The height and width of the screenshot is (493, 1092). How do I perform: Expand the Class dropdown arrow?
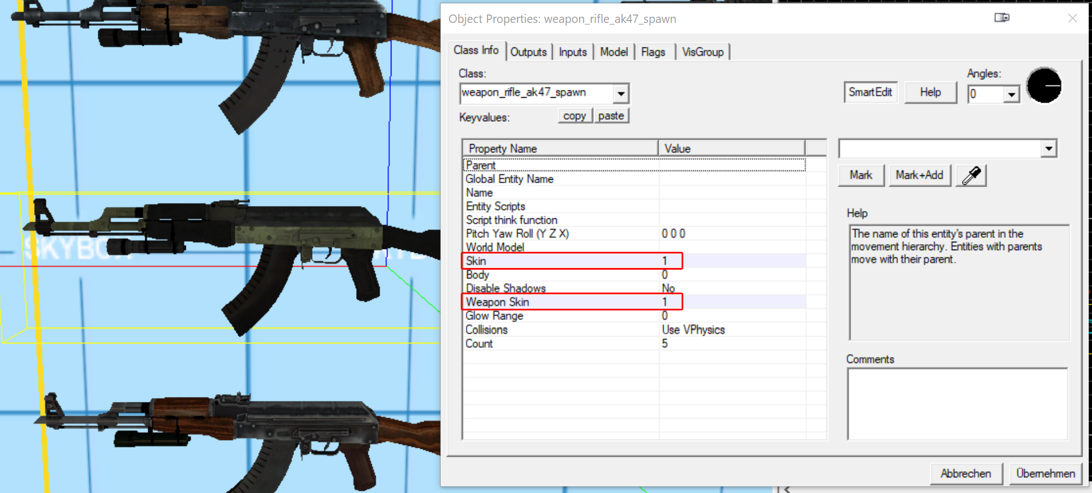pos(621,94)
